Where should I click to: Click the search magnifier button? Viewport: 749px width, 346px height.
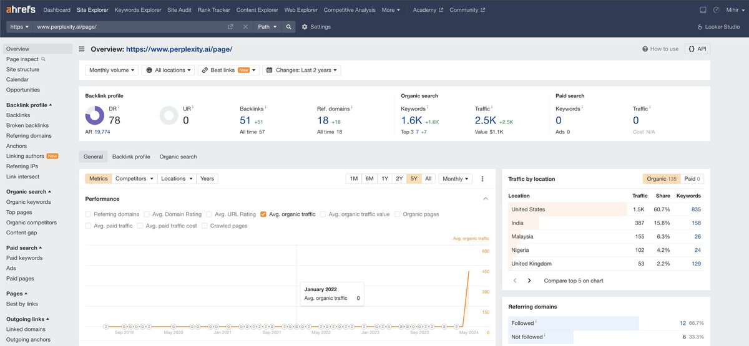point(288,27)
